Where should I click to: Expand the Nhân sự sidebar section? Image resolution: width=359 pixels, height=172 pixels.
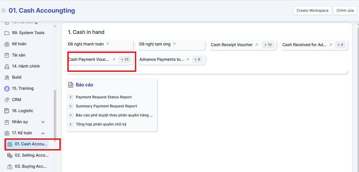(43, 122)
